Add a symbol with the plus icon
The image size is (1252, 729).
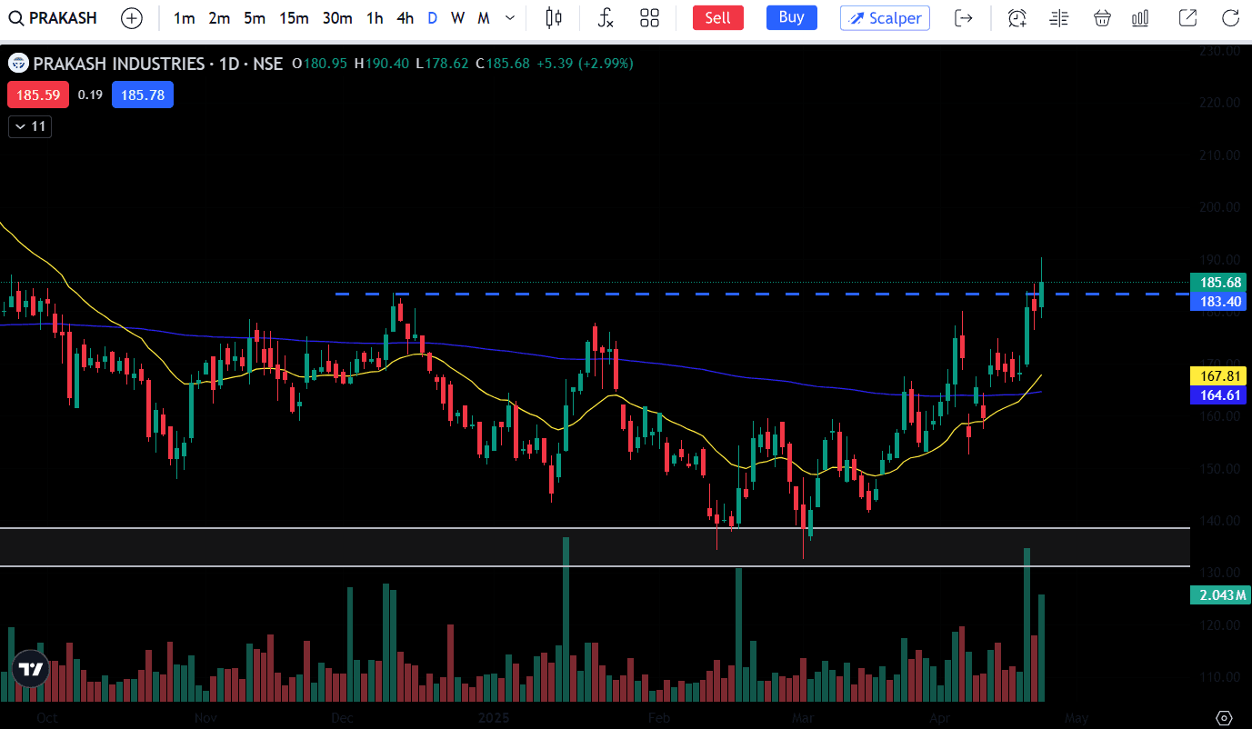(132, 18)
